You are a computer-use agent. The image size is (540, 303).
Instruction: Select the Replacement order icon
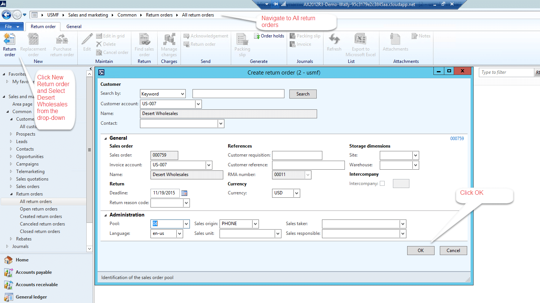(33, 44)
